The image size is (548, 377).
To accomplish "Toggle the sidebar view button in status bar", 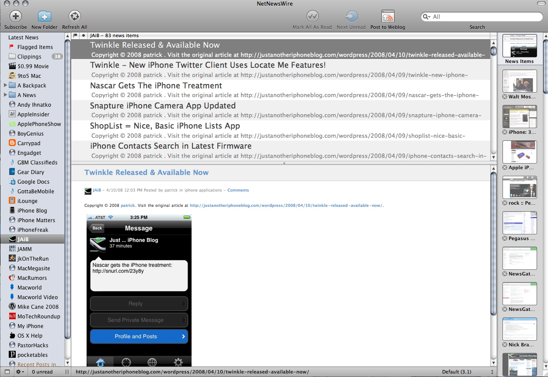I will [7, 372].
